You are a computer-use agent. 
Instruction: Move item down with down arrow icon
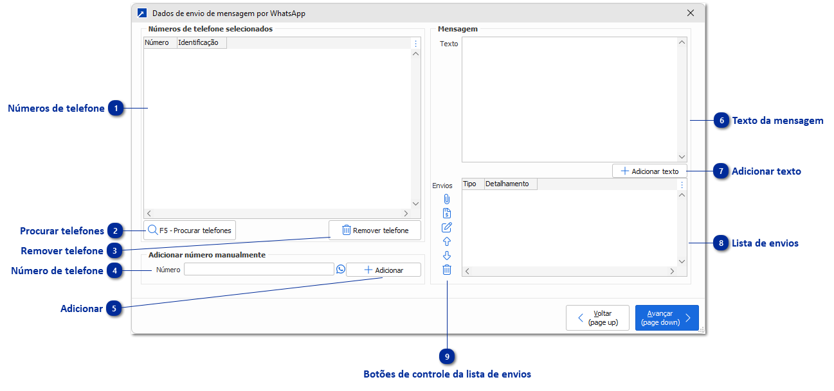(447, 256)
